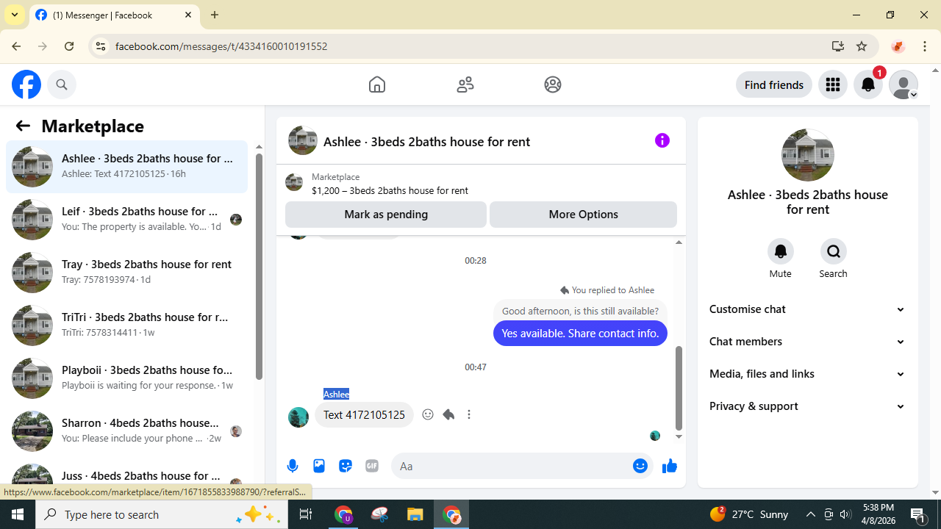Install app icon in address bar
This screenshot has width=941, height=529.
click(837, 46)
